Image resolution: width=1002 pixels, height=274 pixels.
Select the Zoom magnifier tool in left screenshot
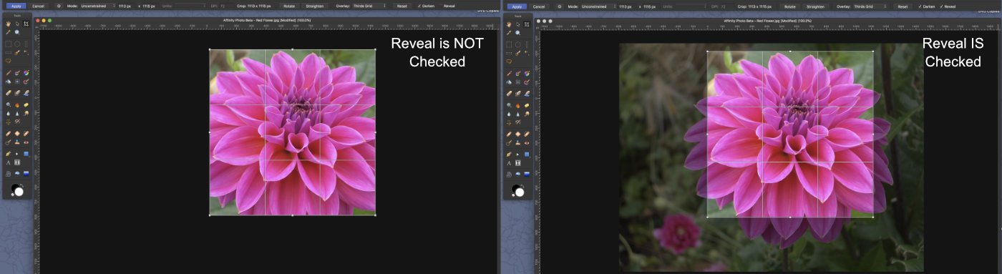(x=17, y=32)
